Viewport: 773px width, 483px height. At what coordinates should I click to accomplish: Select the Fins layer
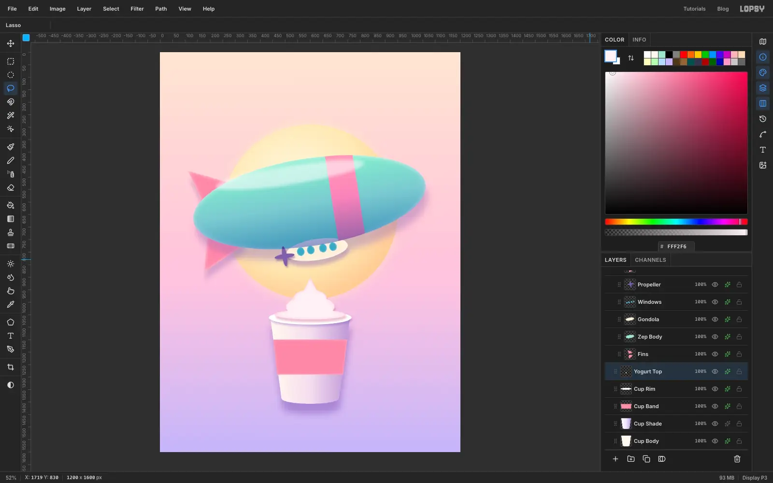(676, 354)
